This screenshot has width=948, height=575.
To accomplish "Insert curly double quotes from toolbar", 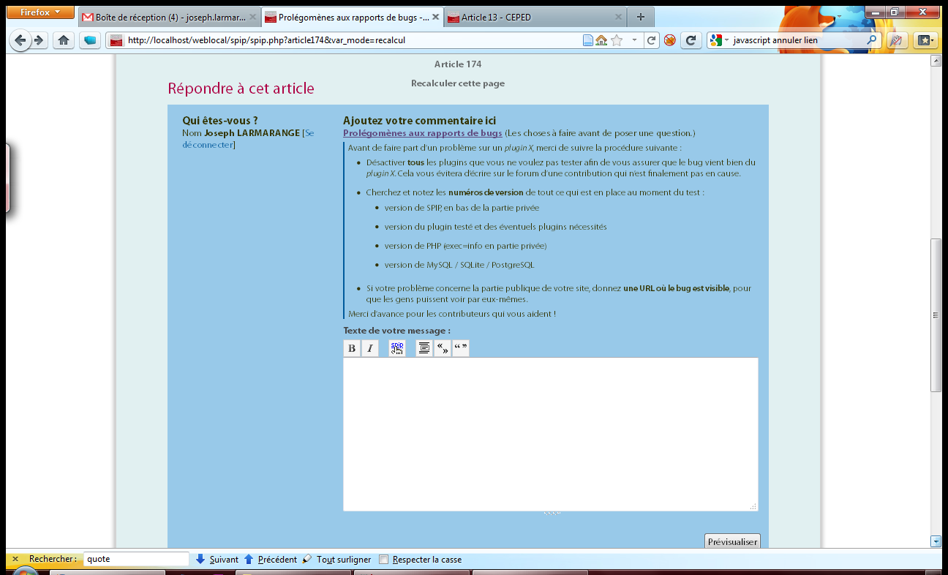I will [461, 348].
